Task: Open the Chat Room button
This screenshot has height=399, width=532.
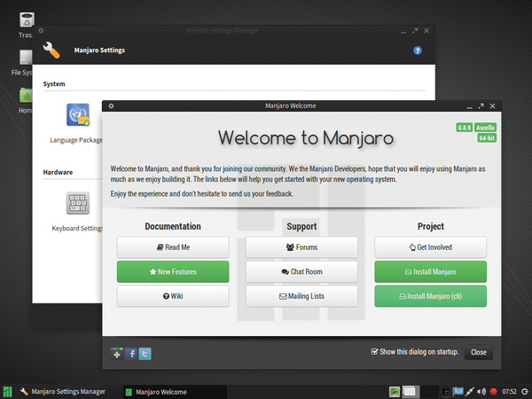Action: click(301, 272)
